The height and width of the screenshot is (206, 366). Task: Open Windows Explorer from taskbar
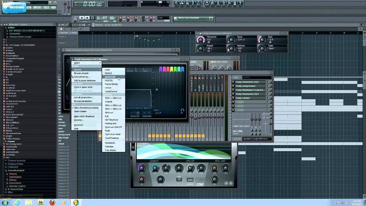29,203
